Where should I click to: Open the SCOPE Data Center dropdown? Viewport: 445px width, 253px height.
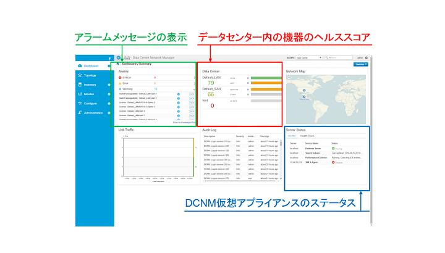pos(310,57)
